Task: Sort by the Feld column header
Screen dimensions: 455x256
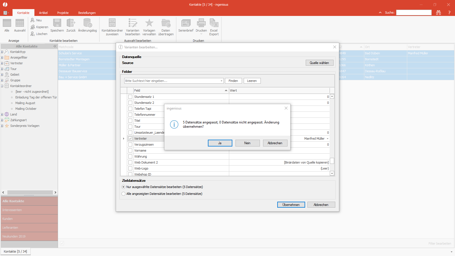Action: coord(181,90)
